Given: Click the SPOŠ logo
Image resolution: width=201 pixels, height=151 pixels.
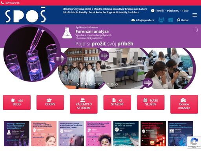Looking at the screenshot, I should (x=26, y=15).
